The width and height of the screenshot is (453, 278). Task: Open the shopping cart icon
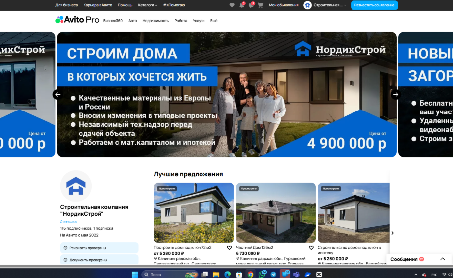(260, 5)
